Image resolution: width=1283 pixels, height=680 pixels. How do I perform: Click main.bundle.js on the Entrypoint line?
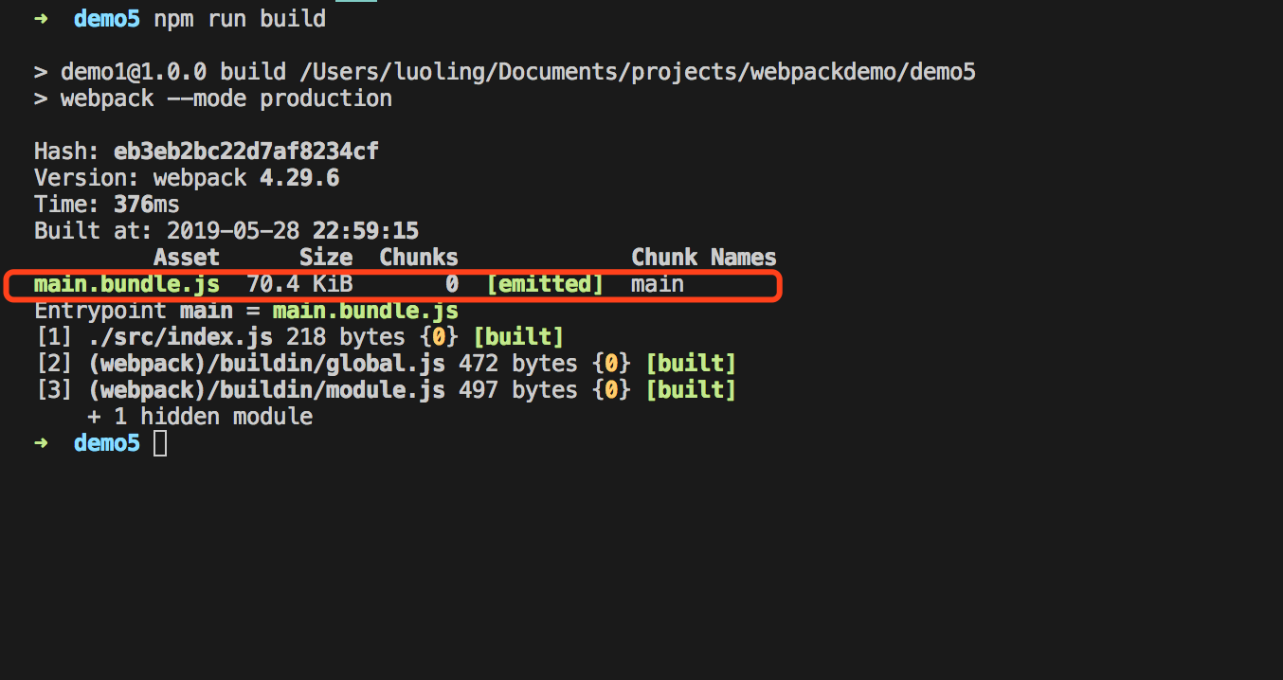(x=366, y=311)
